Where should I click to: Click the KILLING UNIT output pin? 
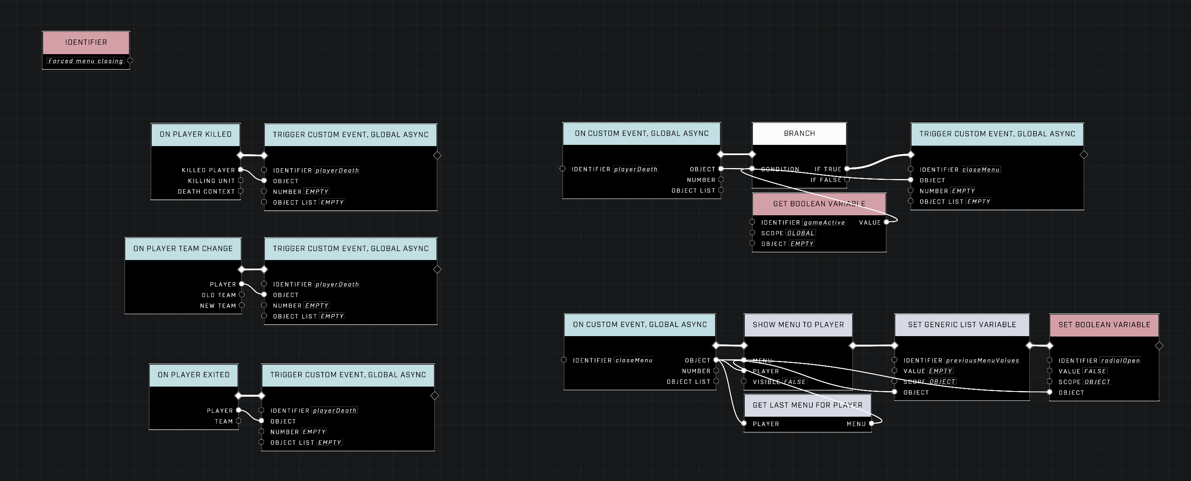240,180
